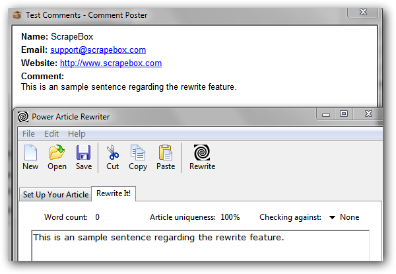The height and width of the screenshot is (274, 396).
Task: Close the Power Article Rewriter window
Action: [368, 114]
